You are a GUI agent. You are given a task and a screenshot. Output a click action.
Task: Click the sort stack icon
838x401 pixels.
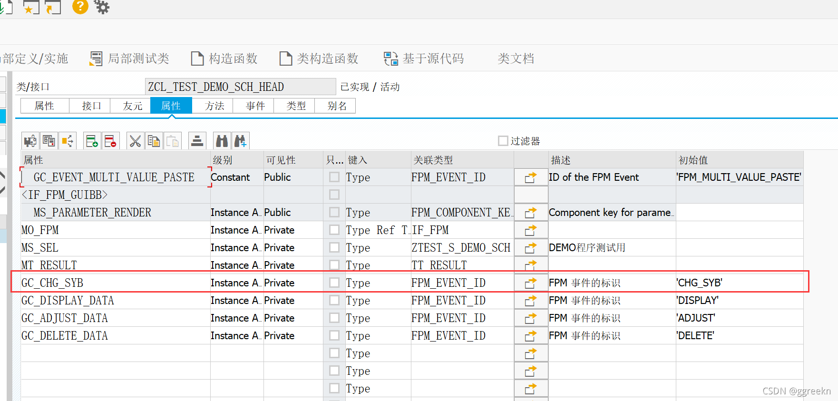(x=197, y=141)
